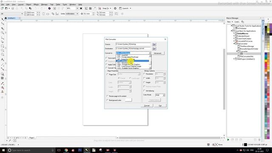
Task: Select the Rectangle tool
Action: [x=3, y=46]
